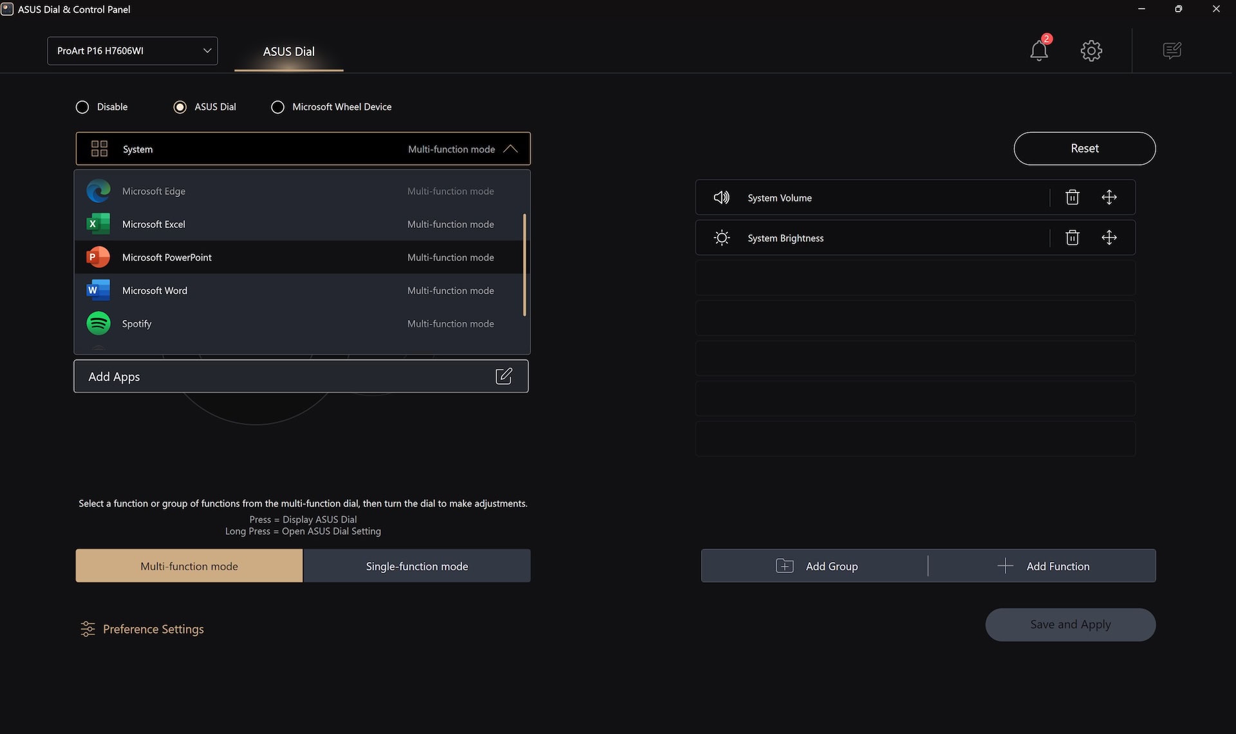
Task: Click the Spotify app icon
Action: (98, 323)
